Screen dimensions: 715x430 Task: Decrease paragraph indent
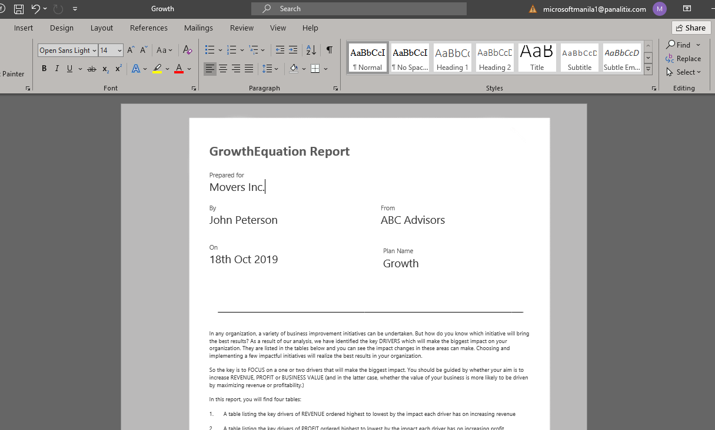(280, 51)
